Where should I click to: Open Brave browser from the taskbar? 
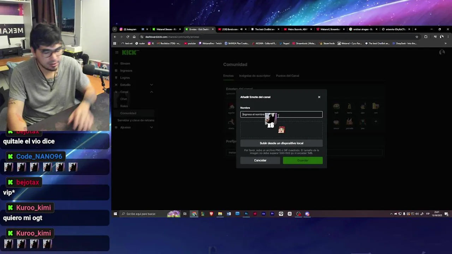pyautogui.click(x=212, y=214)
